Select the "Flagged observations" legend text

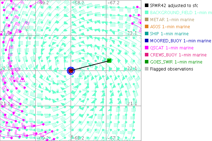tap(171, 69)
